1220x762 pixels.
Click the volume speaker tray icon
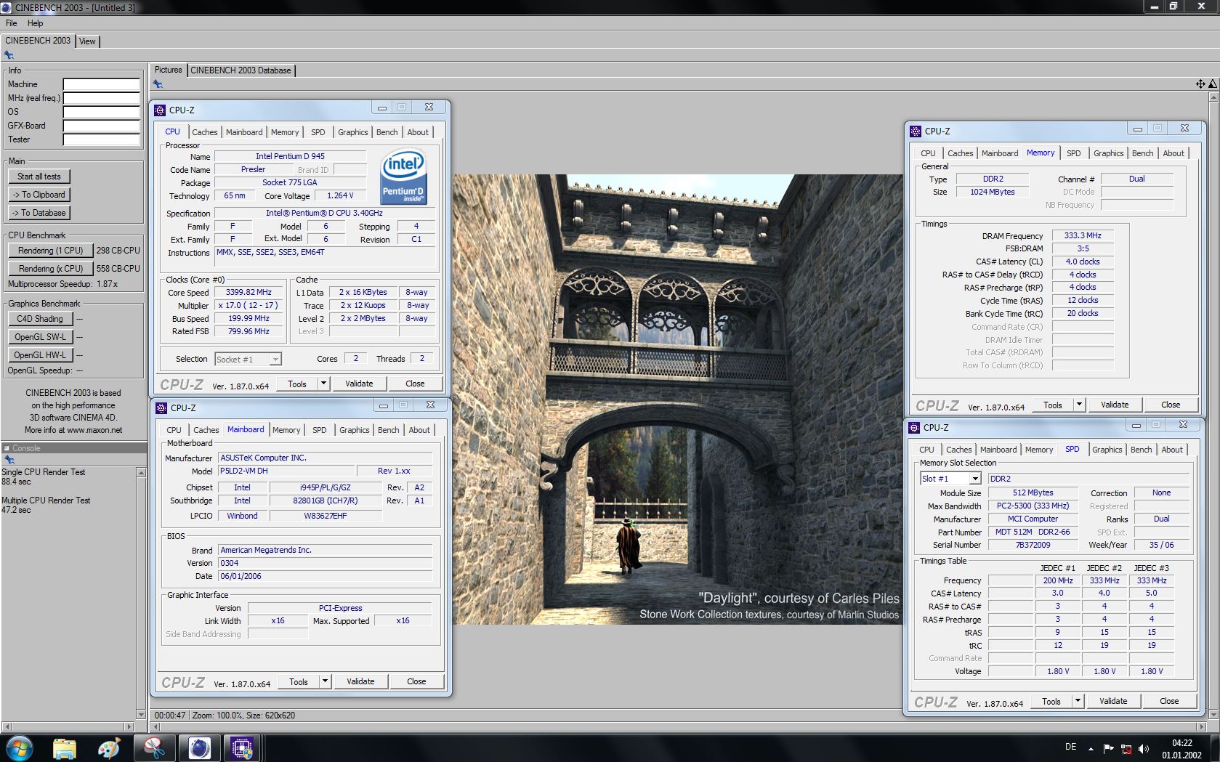click(1144, 749)
